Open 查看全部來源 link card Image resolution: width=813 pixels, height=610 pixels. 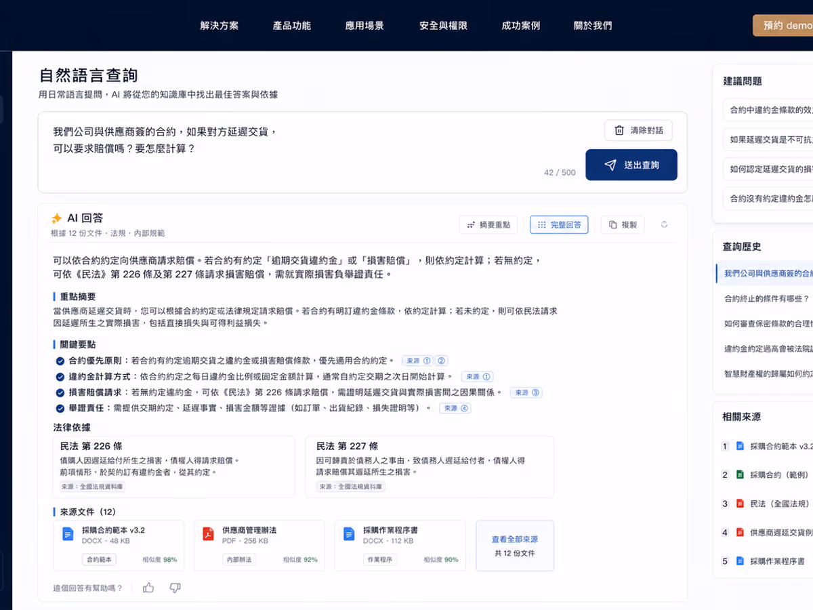[515, 546]
